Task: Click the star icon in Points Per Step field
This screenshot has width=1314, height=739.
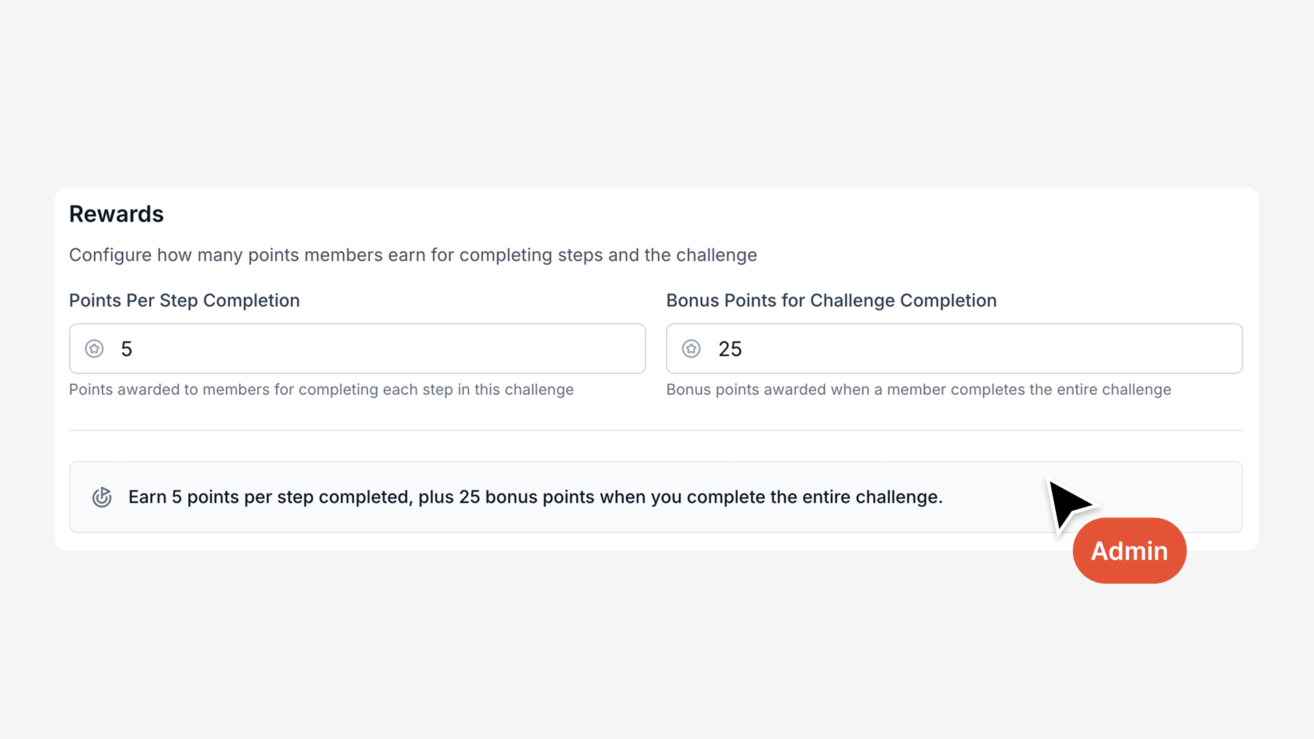Action: coord(94,349)
